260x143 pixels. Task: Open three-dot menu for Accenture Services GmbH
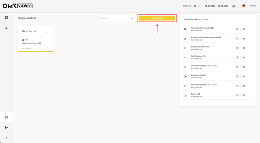250,29
